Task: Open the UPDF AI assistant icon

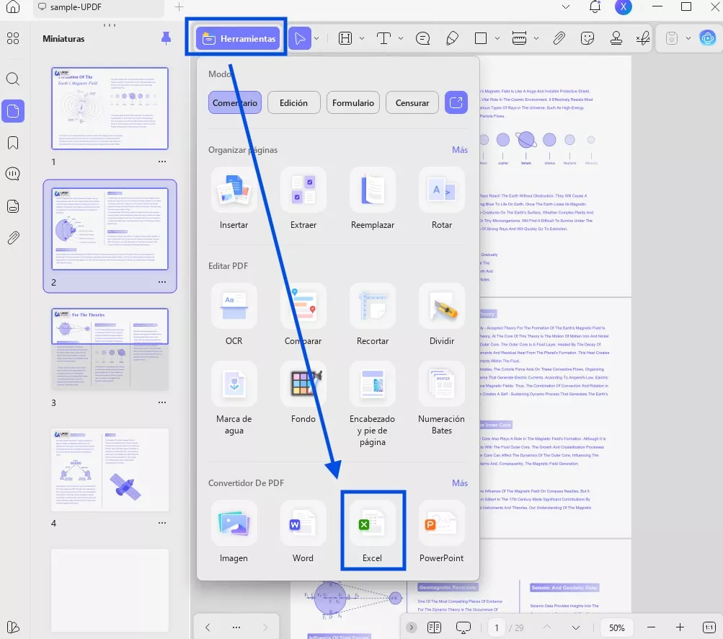Action: [708, 38]
